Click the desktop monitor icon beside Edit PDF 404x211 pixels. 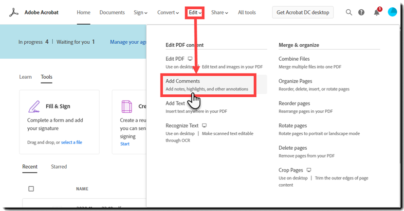click(190, 59)
